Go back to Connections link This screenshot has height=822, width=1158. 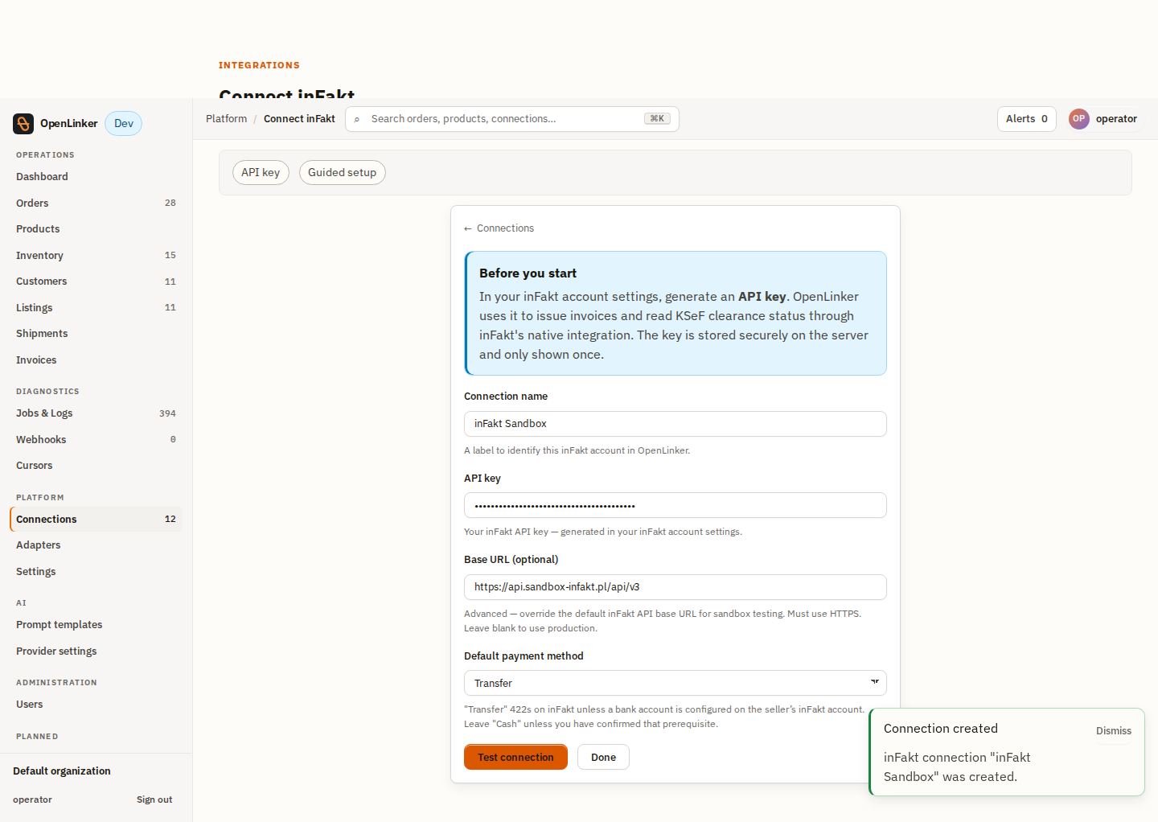(x=499, y=228)
